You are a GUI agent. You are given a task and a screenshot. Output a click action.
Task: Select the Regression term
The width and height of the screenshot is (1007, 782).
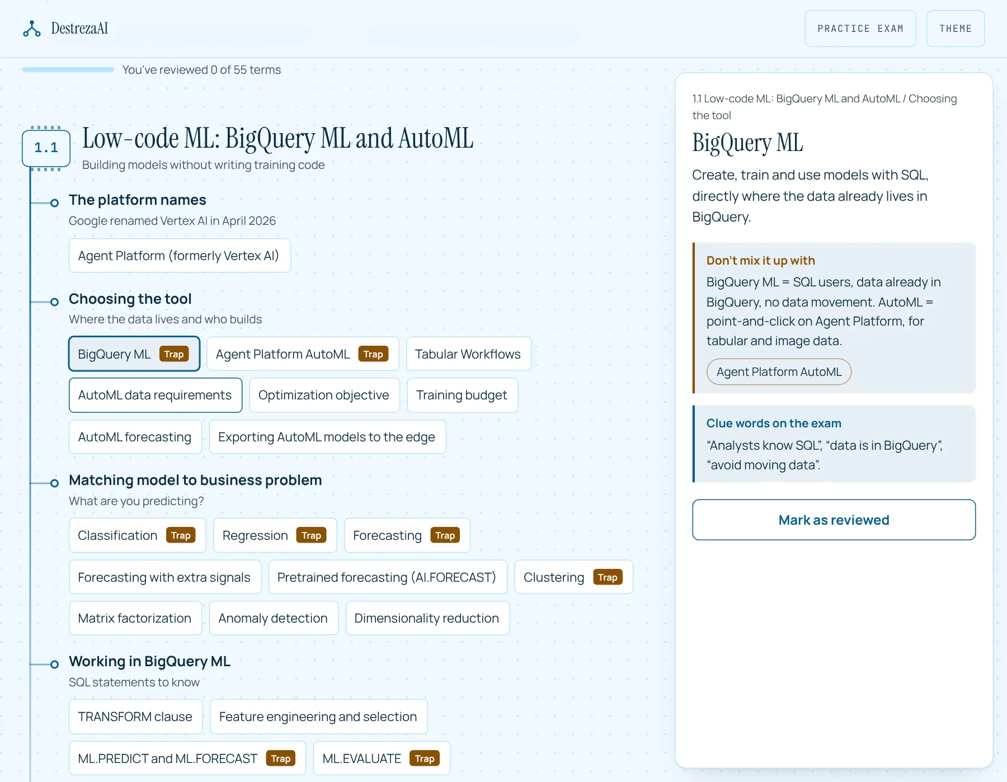point(275,535)
